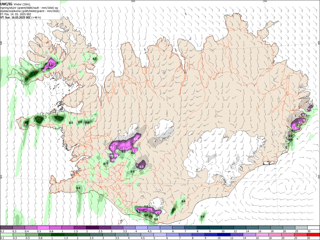Screen dimensions: 320x240
Task: Click the '14' label in the lower legend row
Action: tap(245, 238)
